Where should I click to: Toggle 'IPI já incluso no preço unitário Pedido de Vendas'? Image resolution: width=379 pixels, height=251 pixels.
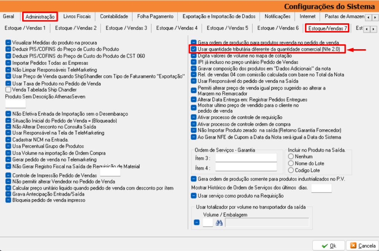click(193, 62)
